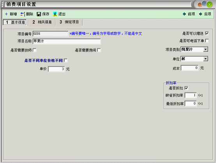Check the 是否需要技师 checkbox
The height and width of the screenshot is (163, 216).
(x=35, y=50)
